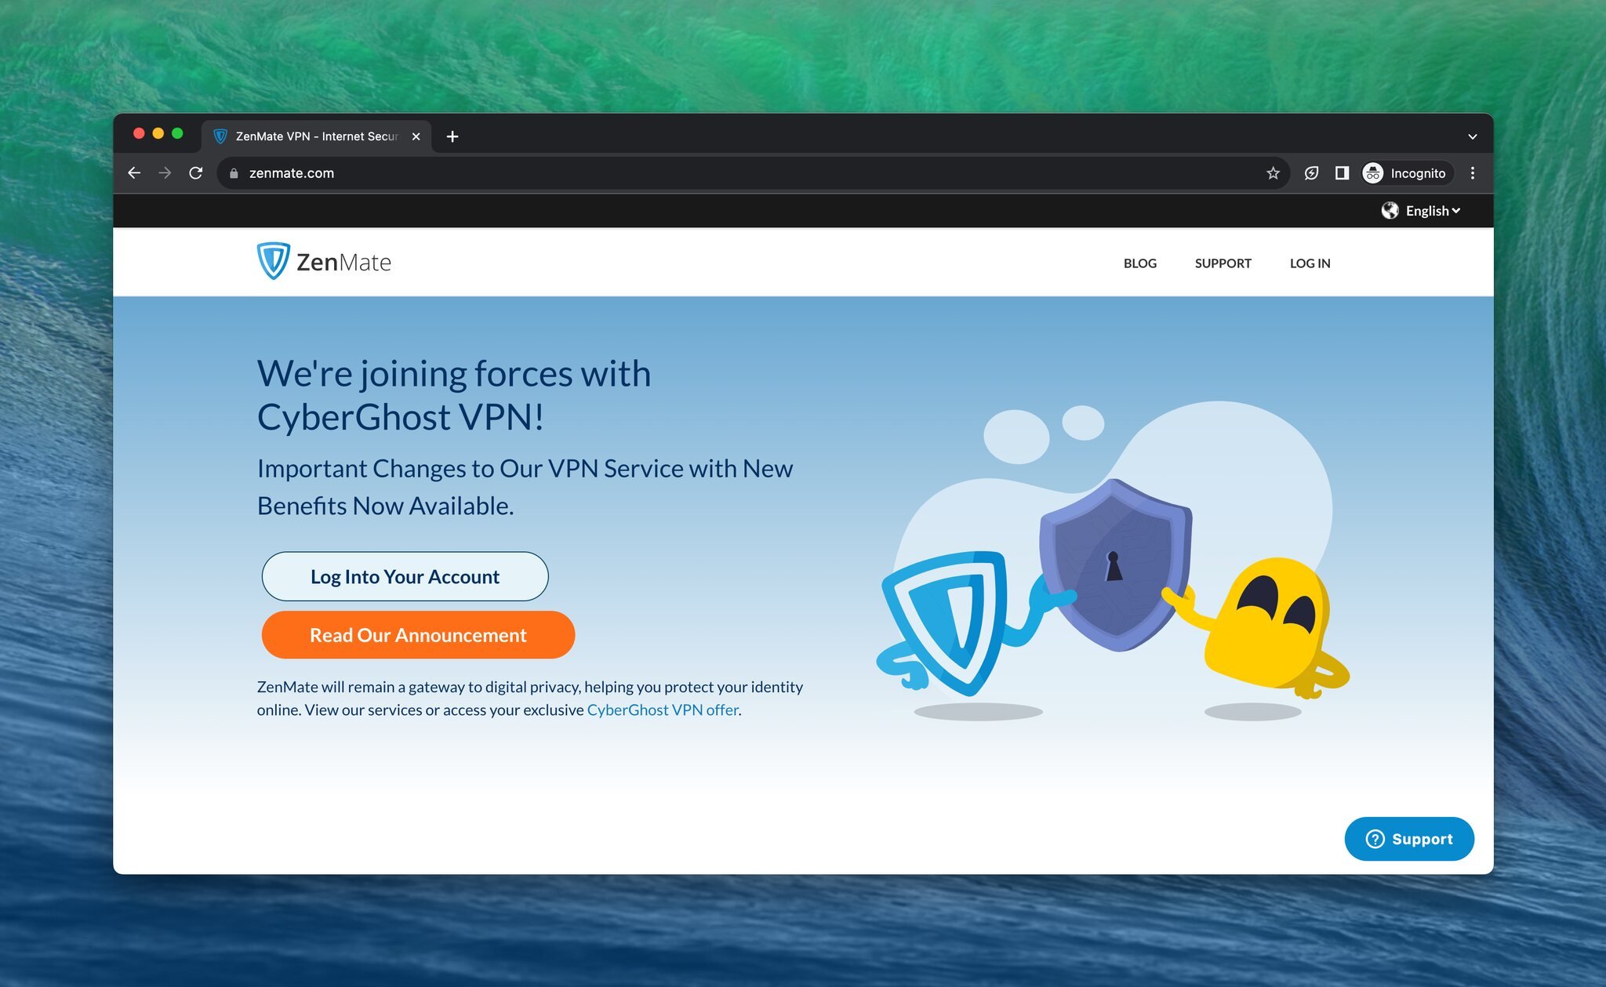Image resolution: width=1606 pixels, height=987 pixels.
Task: Open the SUPPORT navigation link
Action: tap(1223, 263)
